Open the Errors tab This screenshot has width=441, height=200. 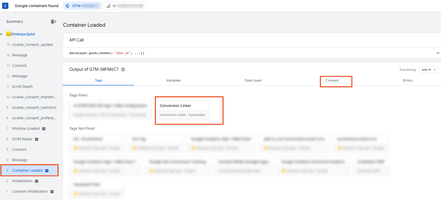coord(408,80)
